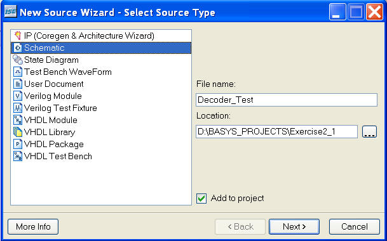Select the IP Coregen wizard icon

click(x=18, y=36)
